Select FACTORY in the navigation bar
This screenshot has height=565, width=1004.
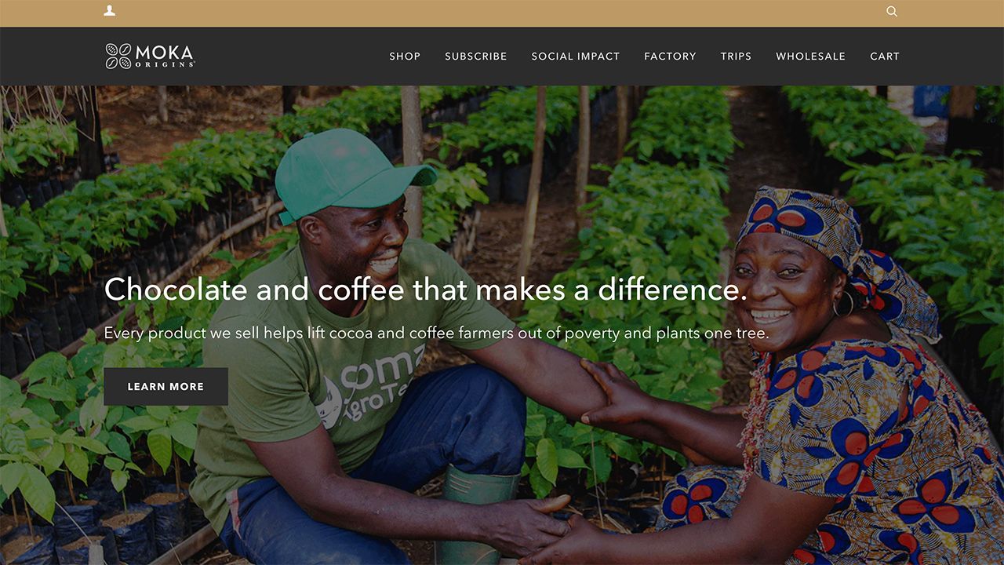coord(670,56)
